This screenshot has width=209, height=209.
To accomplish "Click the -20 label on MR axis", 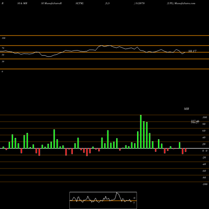I will coord(204,158).
